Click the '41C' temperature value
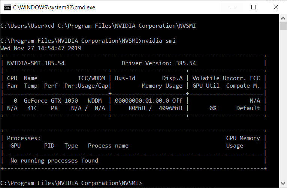Viewport: 287px width, 188px height. [32, 108]
